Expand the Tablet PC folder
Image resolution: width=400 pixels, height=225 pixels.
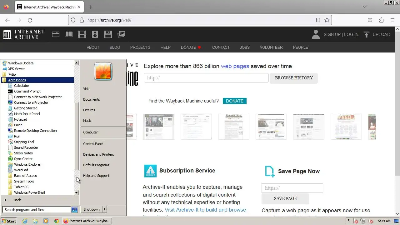[x=21, y=187]
